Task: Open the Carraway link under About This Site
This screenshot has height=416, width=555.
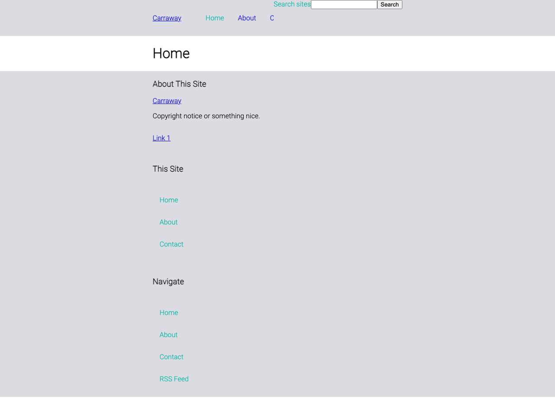Action: pyautogui.click(x=167, y=101)
